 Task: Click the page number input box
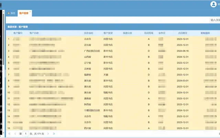26,134
